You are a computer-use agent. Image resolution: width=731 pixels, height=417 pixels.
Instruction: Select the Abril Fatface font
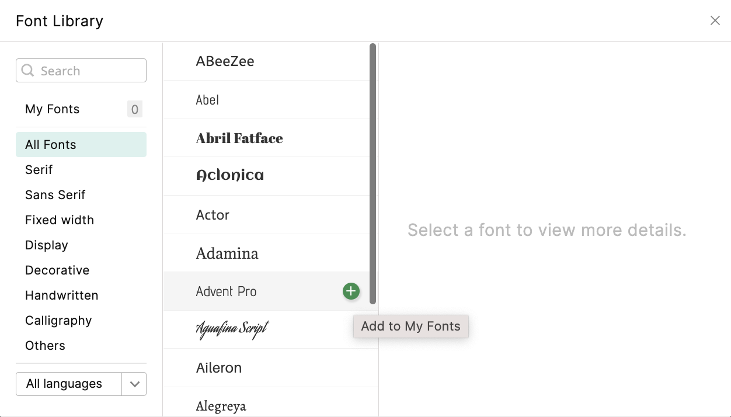pos(239,138)
